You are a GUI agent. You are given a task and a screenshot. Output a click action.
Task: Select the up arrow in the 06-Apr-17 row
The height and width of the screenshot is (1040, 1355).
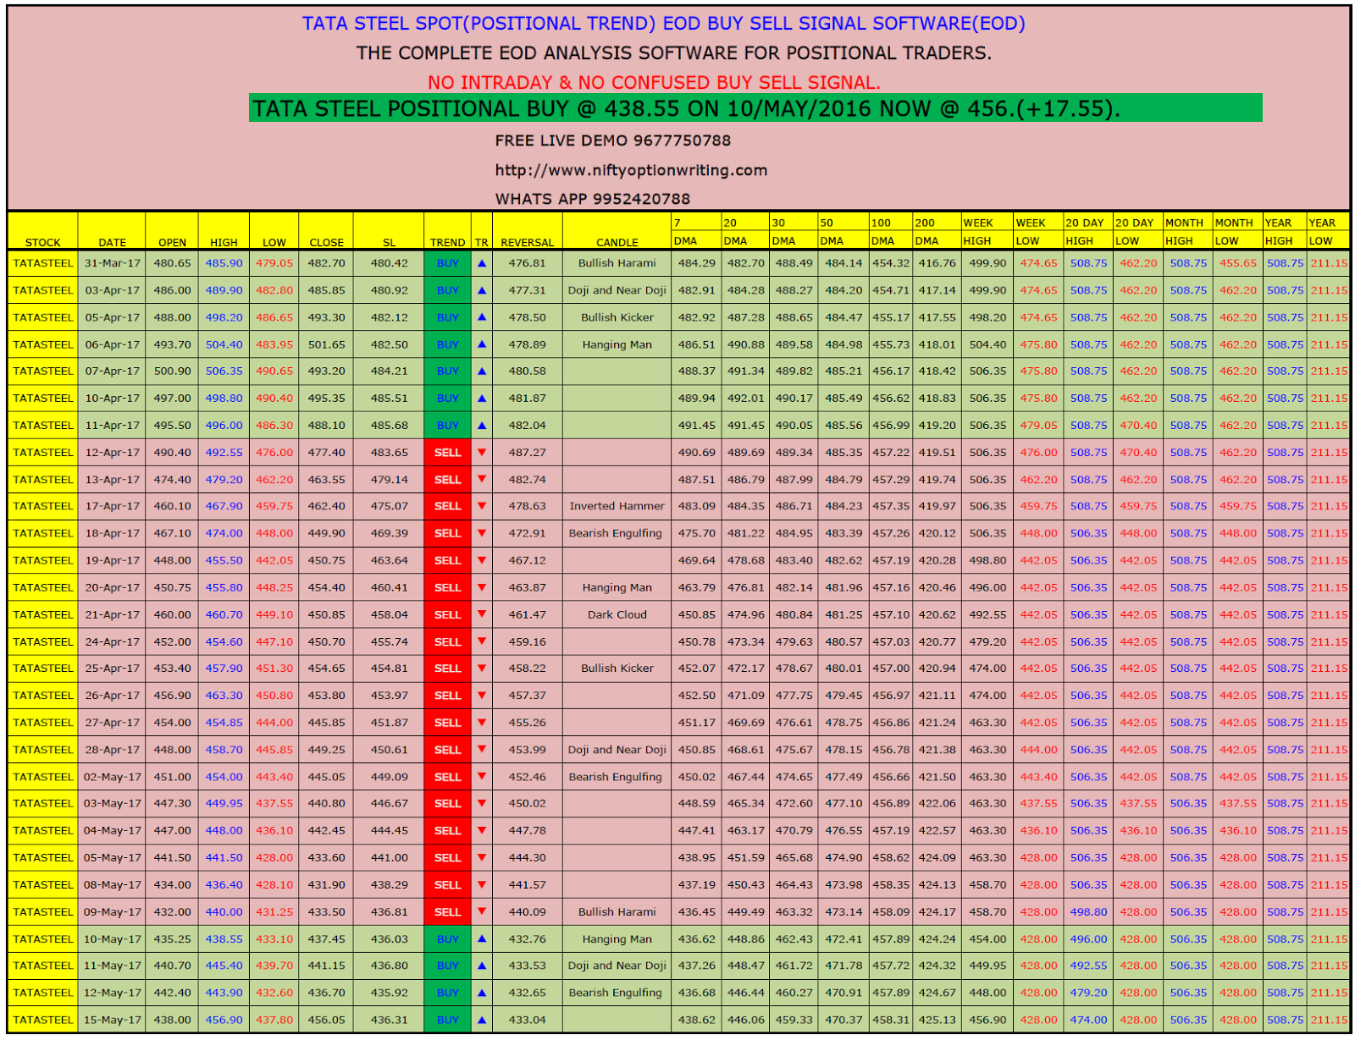(x=482, y=344)
